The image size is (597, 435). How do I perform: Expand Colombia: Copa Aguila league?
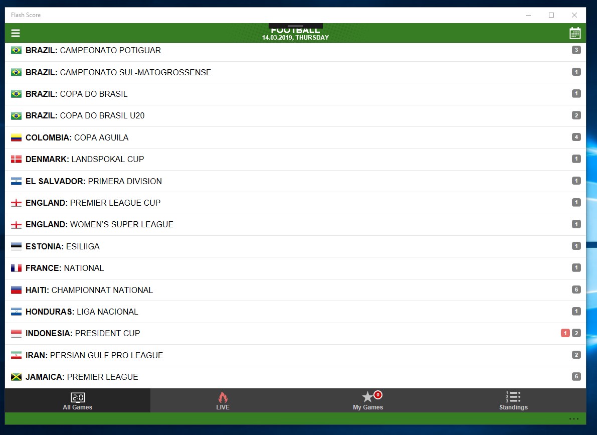295,137
